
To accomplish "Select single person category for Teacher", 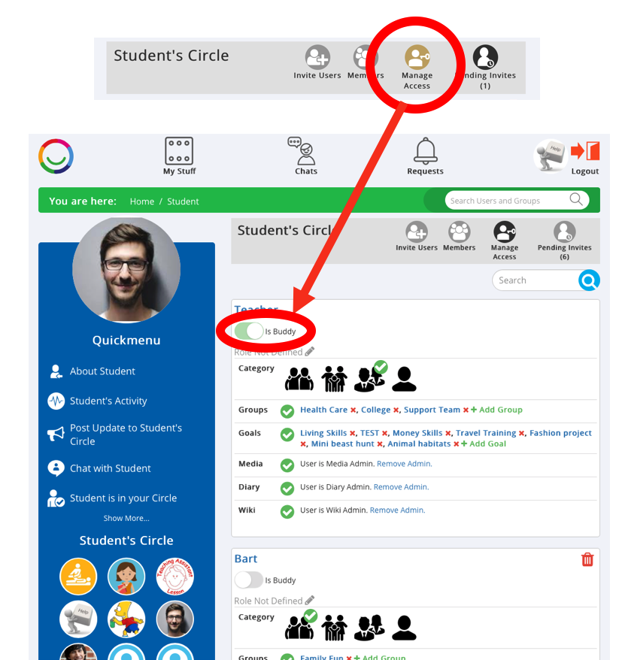I will coord(405,379).
